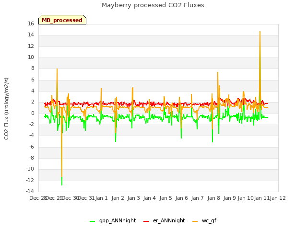Click the 'Jan 8' x-axis date label
This screenshot has width=307, height=230.
[213, 198]
